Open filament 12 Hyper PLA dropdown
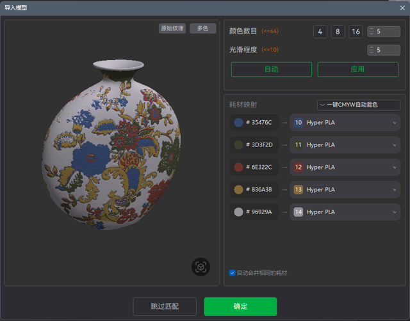The width and height of the screenshot is (410, 321). click(x=345, y=167)
